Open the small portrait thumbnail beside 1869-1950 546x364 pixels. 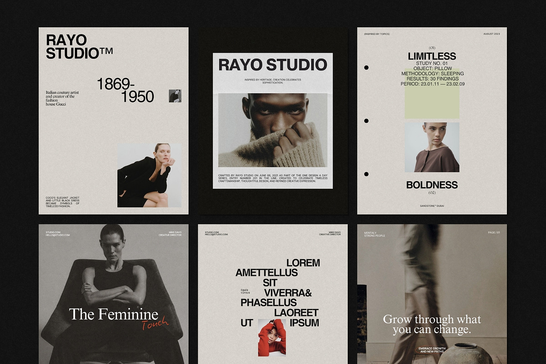point(175,96)
